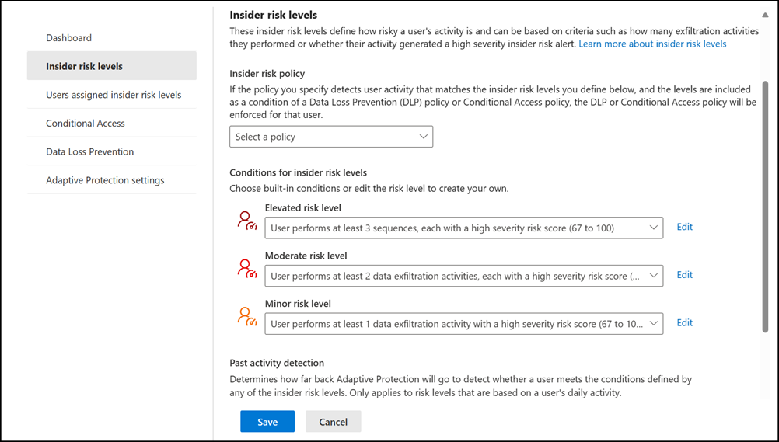
Task: Open the Conditional Access page
Action: tap(86, 124)
